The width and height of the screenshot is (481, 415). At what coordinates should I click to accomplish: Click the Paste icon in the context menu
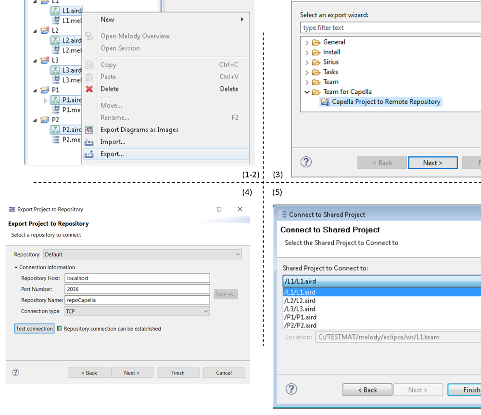click(90, 77)
